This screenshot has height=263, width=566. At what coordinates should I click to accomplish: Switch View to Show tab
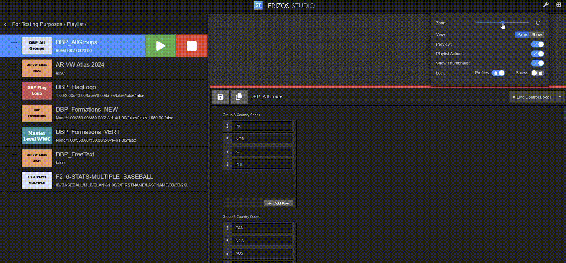(x=537, y=35)
